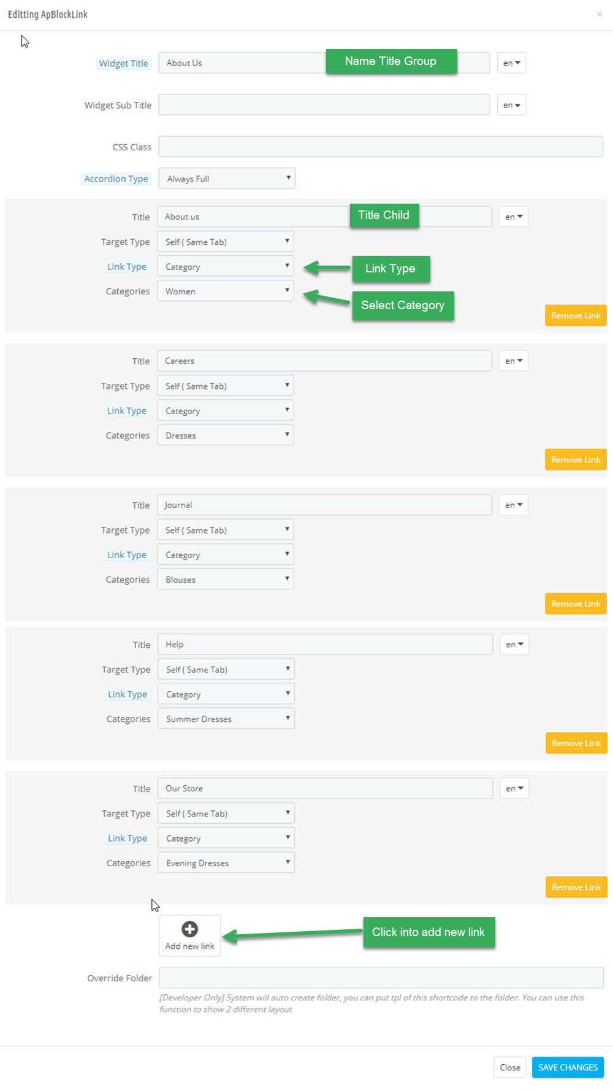Open language selector next to Help title
Viewport: 613px width, 1090px height.
[x=514, y=645]
